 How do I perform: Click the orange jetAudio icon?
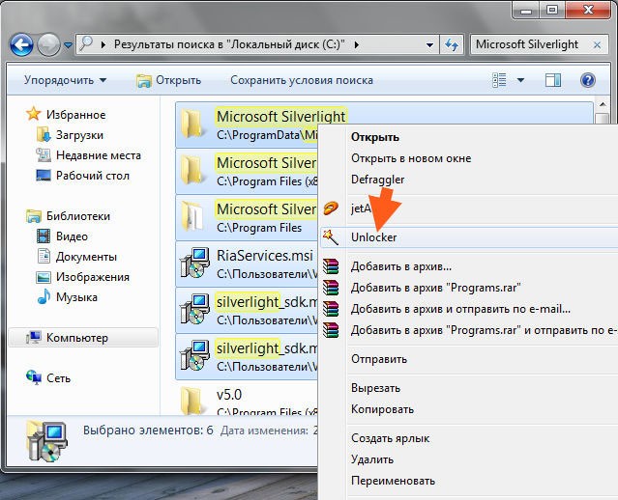[331, 208]
